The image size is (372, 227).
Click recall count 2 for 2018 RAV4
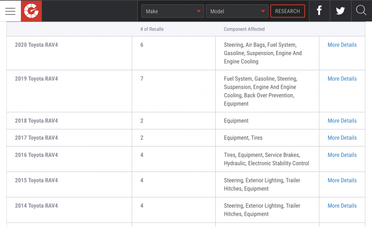142,120
